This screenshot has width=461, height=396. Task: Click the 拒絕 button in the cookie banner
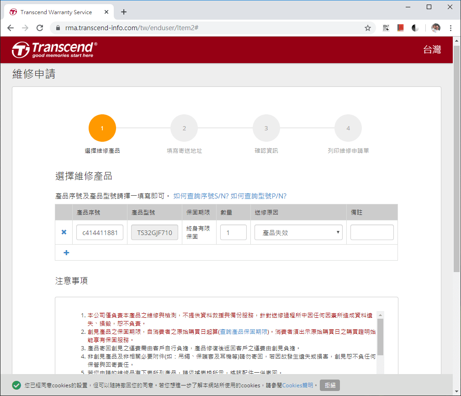click(330, 385)
